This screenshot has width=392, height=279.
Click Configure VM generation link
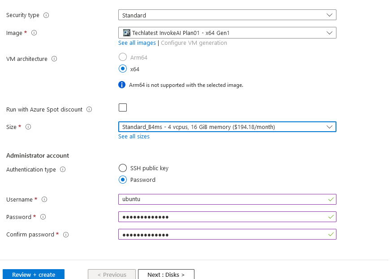[x=194, y=43]
